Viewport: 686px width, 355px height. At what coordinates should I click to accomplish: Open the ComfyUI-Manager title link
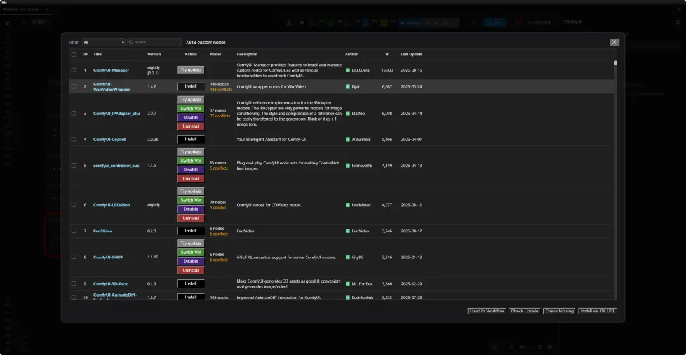pyautogui.click(x=111, y=70)
